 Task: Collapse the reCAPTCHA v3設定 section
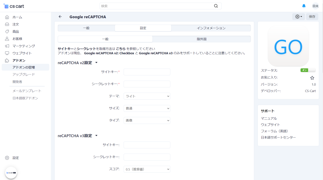(78, 136)
